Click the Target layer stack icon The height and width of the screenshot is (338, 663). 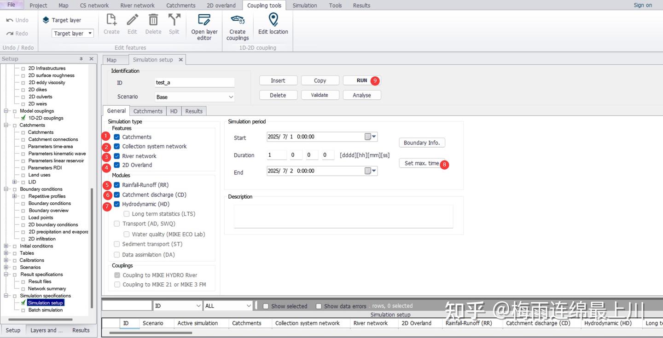46,20
